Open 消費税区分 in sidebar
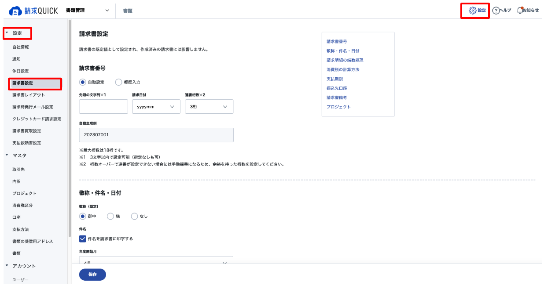 click(22, 205)
